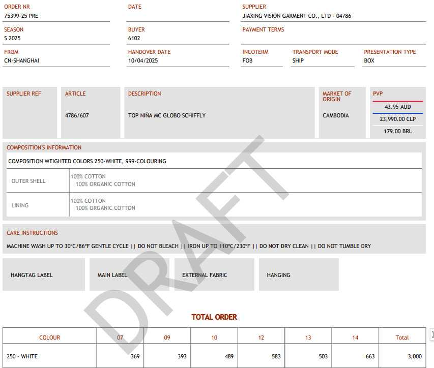Click the partially visible capture icon beside Total column

[432, 334]
